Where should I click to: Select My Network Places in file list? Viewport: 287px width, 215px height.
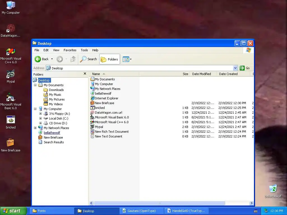point(105,89)
